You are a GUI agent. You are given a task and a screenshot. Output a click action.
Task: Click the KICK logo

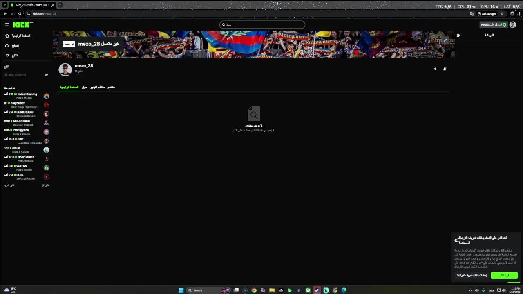coord(22,24)
